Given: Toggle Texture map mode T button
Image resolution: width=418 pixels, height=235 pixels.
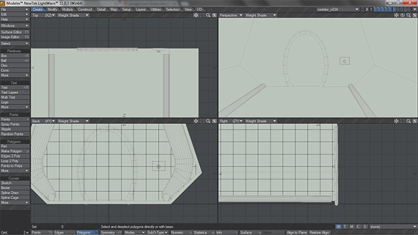Looking at the screenshot, I should click(x=346, y=227).
